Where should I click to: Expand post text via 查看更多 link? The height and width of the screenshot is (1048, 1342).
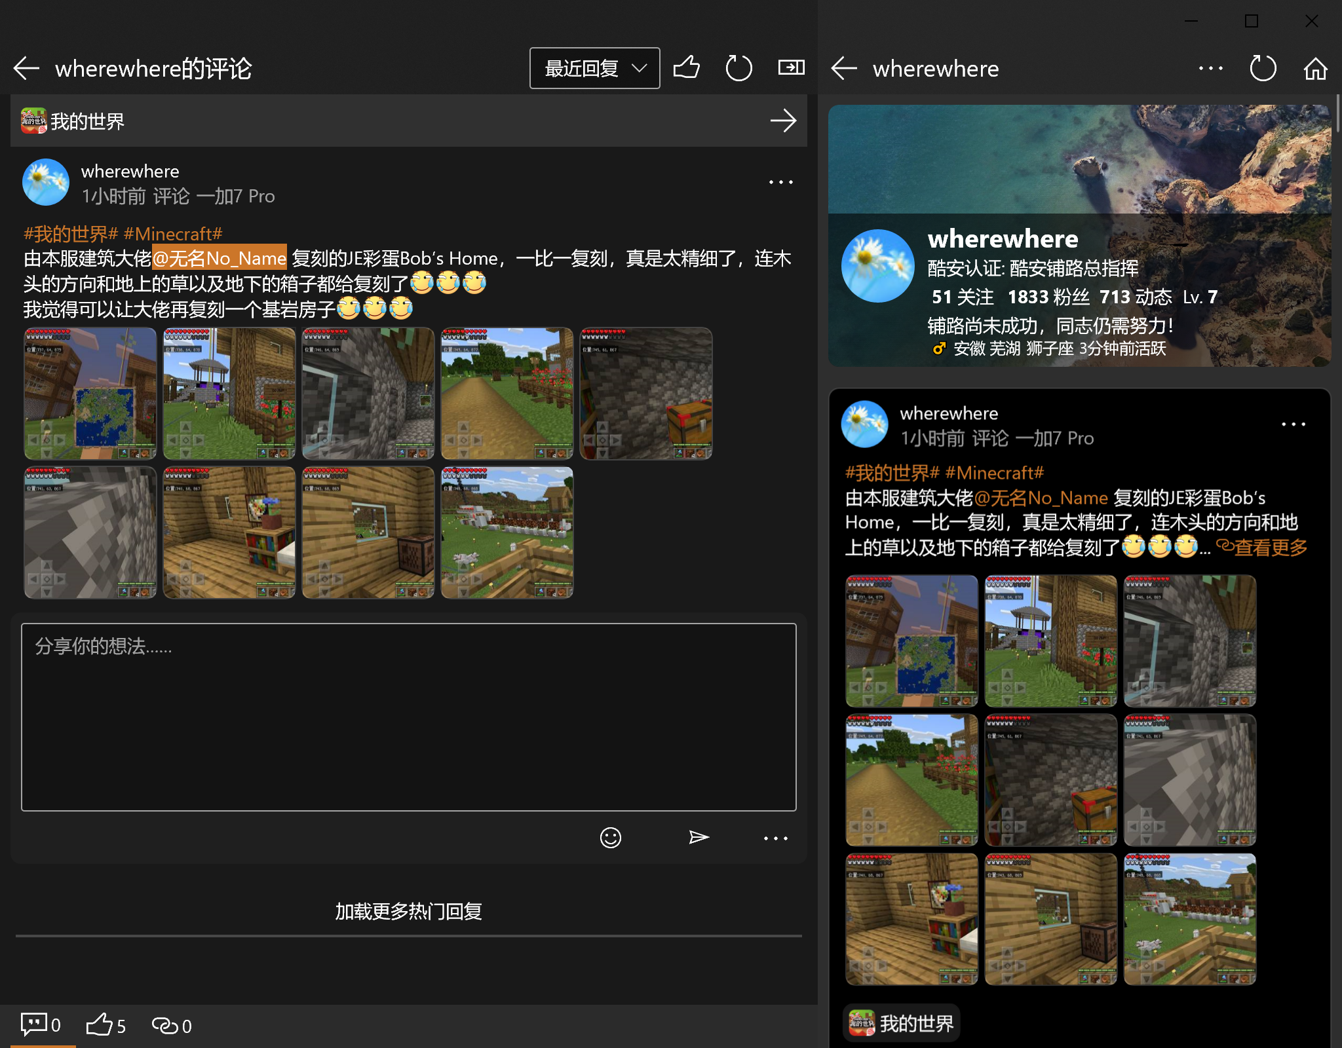[1262, 547]
